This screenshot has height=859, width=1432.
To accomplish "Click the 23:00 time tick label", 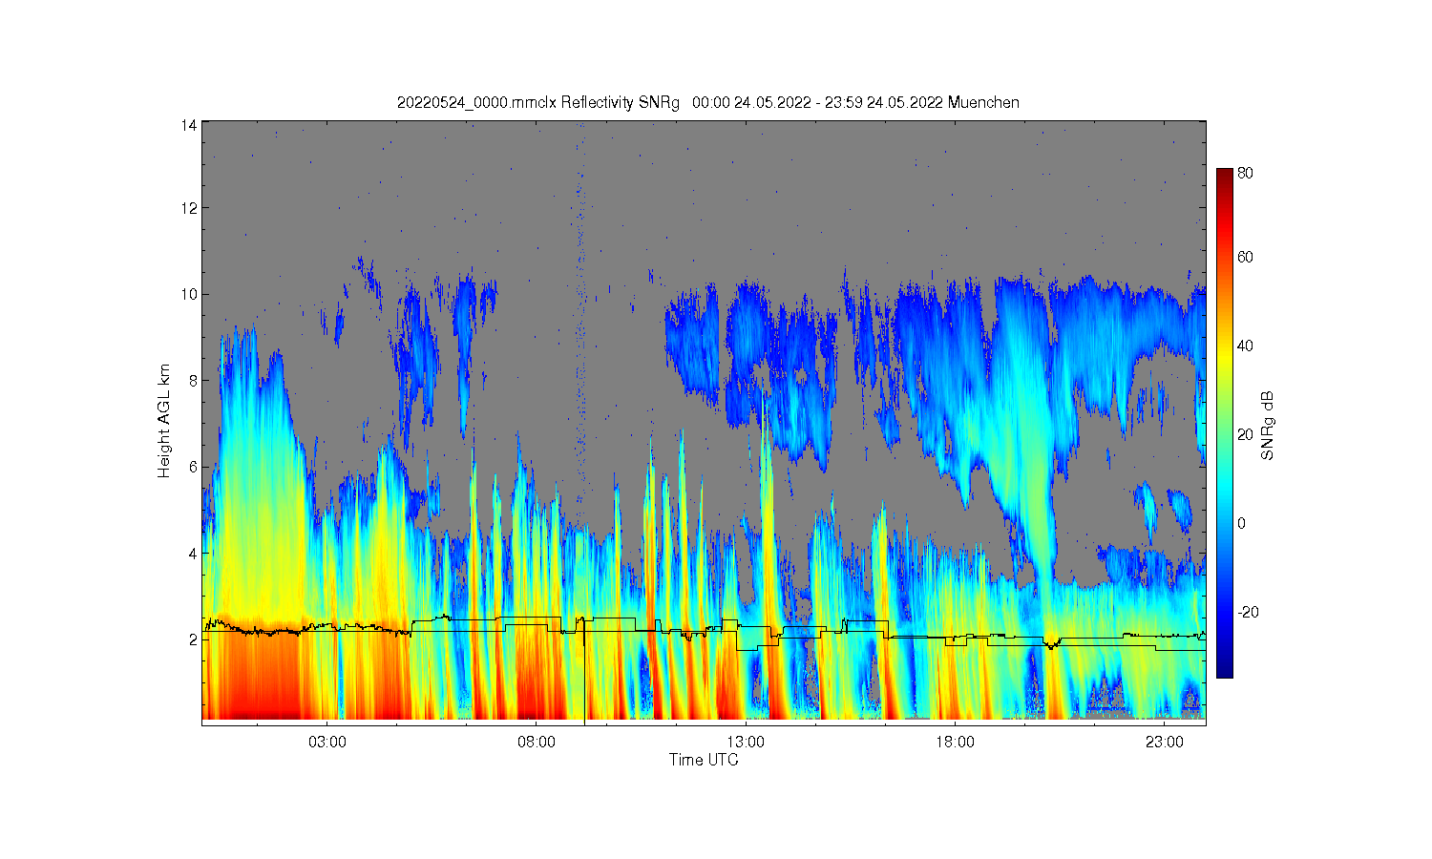I will (1164, 743).
